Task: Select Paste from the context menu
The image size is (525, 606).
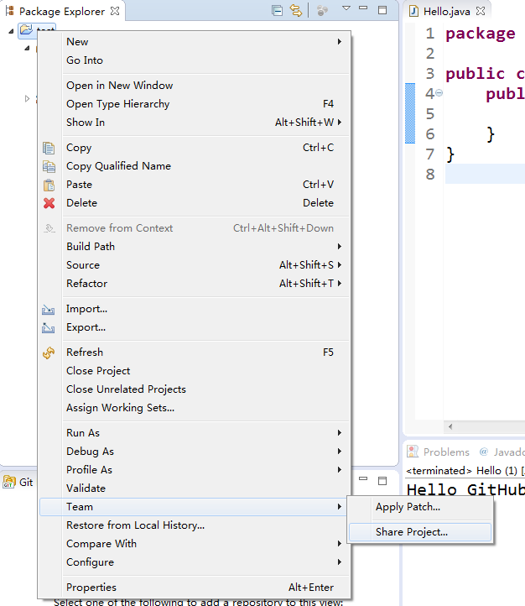Action: point(80,185)
